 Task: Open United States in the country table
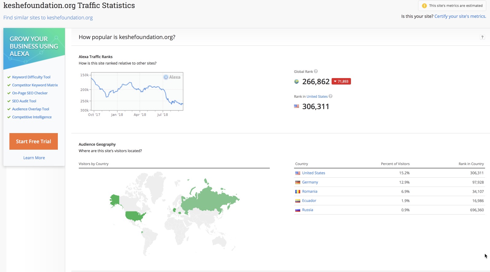tap(313, 173)
